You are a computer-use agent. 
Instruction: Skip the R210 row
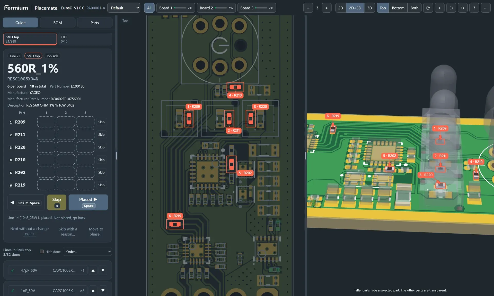pyautogui.click(x=101, y=160)
